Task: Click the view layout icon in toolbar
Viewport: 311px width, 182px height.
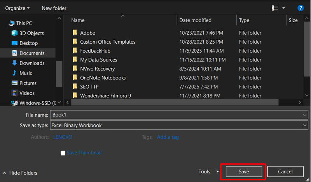Action: tap(276, 8)
